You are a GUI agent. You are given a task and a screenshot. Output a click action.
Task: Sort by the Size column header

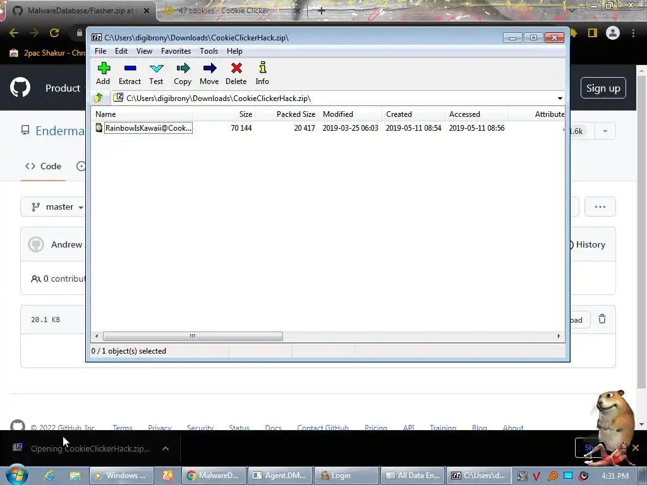click(x=224, y=114)
